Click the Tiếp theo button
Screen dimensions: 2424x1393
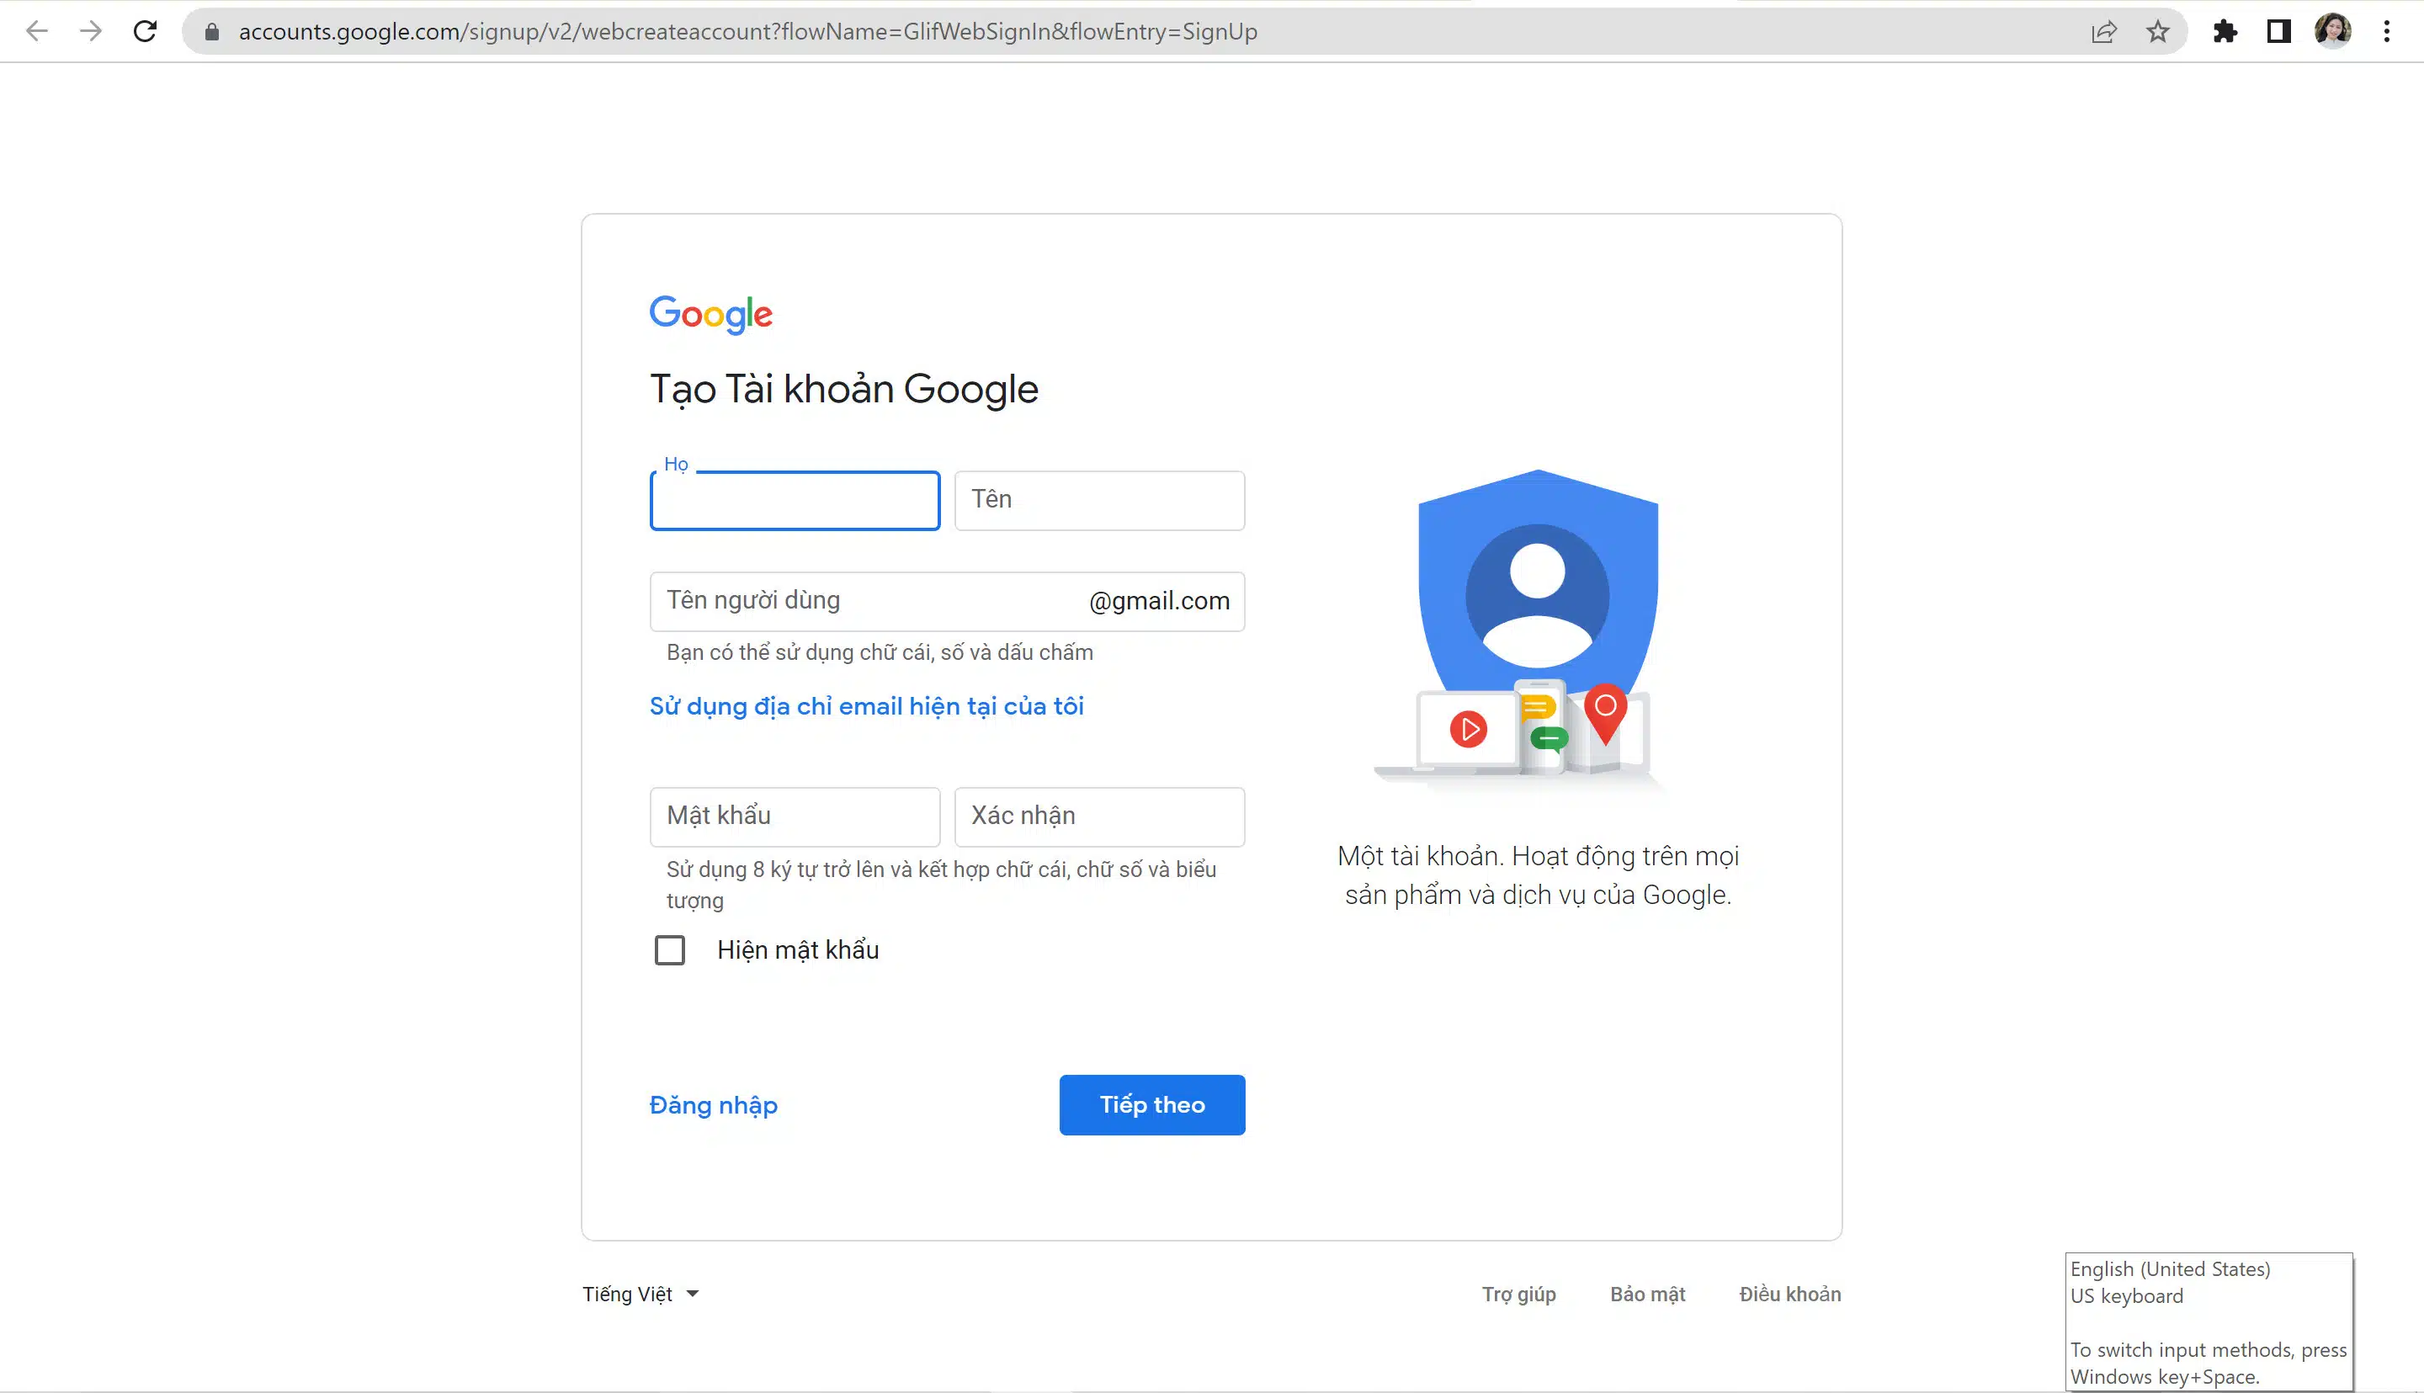(1151, 1105)
